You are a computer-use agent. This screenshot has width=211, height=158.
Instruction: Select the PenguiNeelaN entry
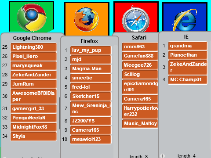tap(33, 118)
